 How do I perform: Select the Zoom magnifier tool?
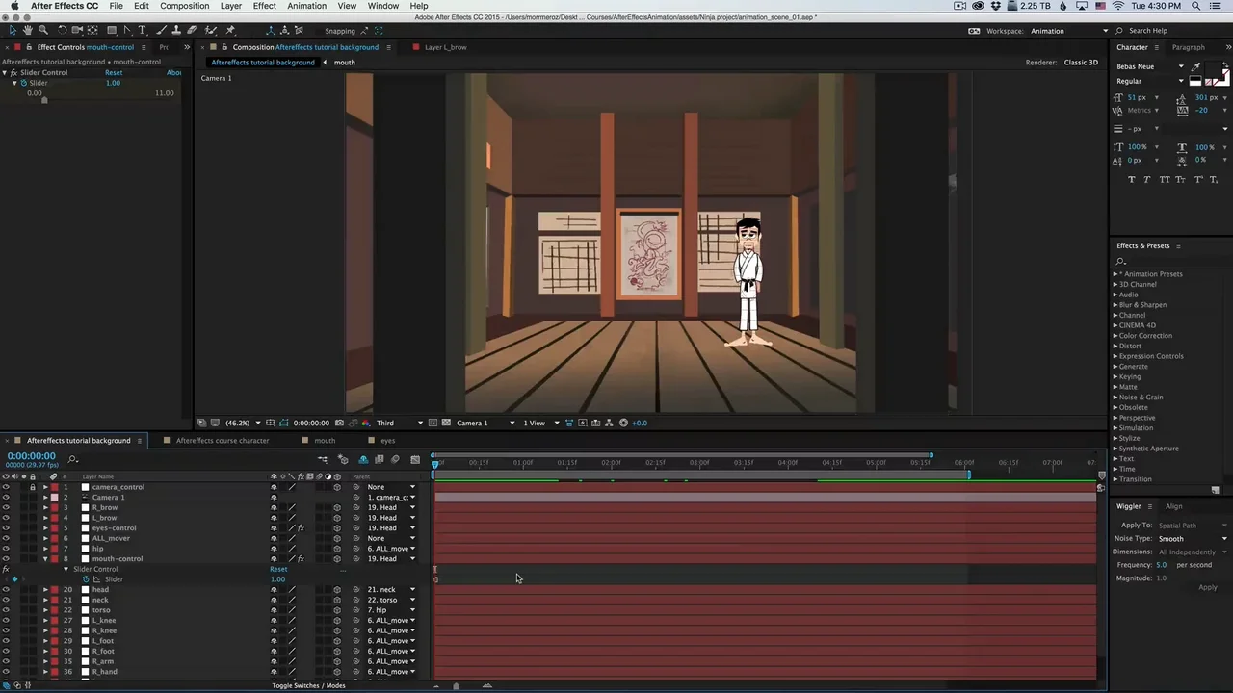pos(42,31)
